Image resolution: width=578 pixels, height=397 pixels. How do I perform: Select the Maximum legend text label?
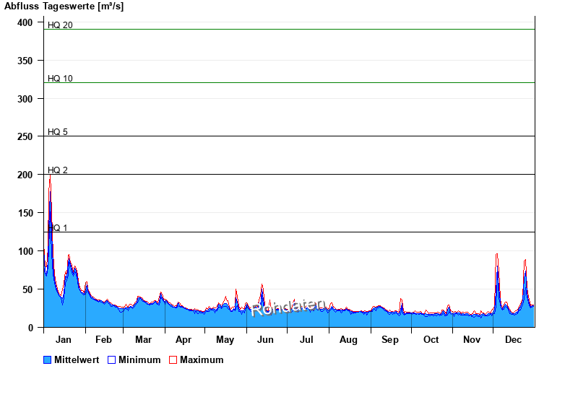(x=202, y=359)
